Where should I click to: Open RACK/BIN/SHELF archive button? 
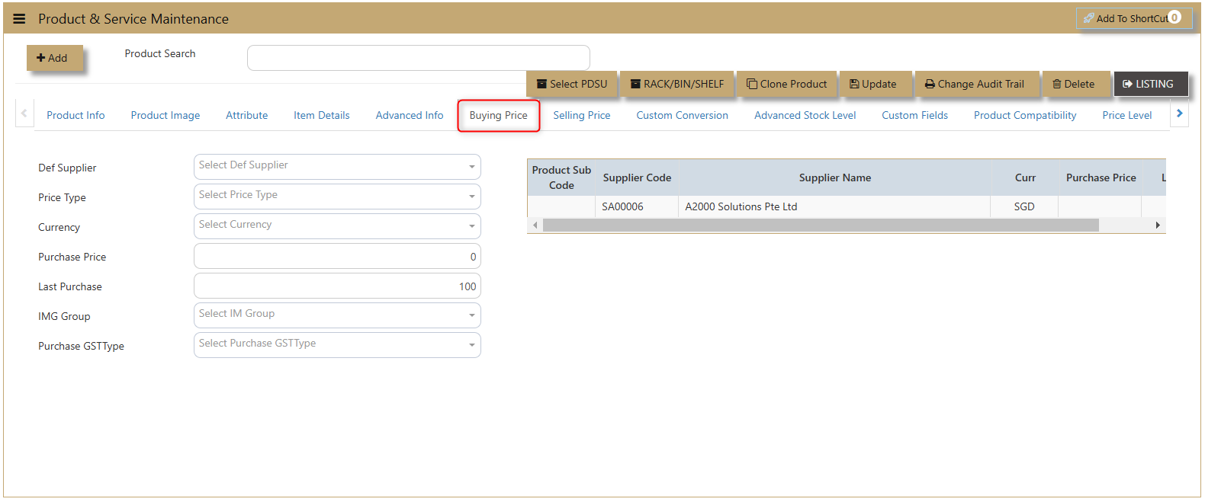pos(677,84)
